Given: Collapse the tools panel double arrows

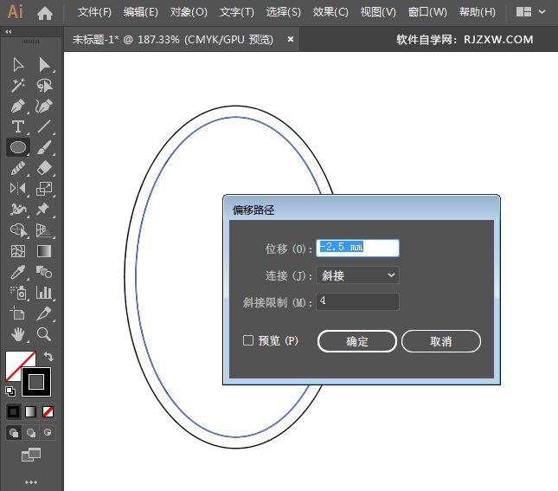Looking at the screenshot, I should click(9, 32).
